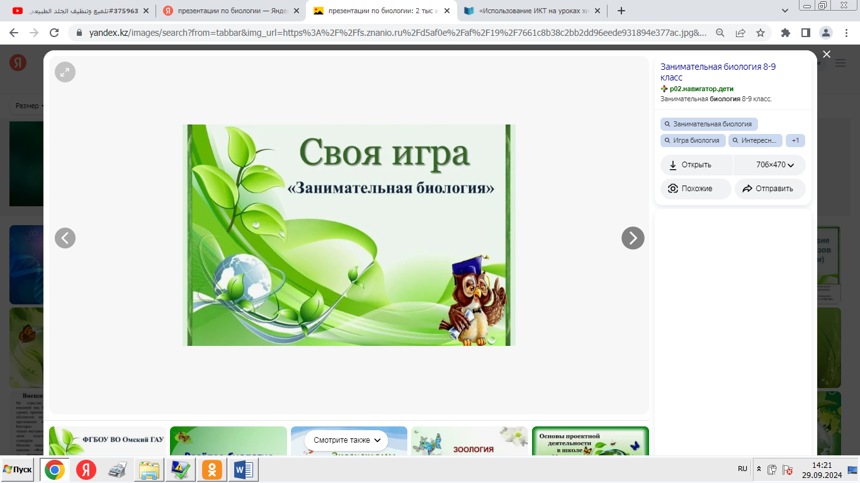Screen dimensions: 860x483
Task: Click the address bar URL field
Action: click(x=390, y=33)
